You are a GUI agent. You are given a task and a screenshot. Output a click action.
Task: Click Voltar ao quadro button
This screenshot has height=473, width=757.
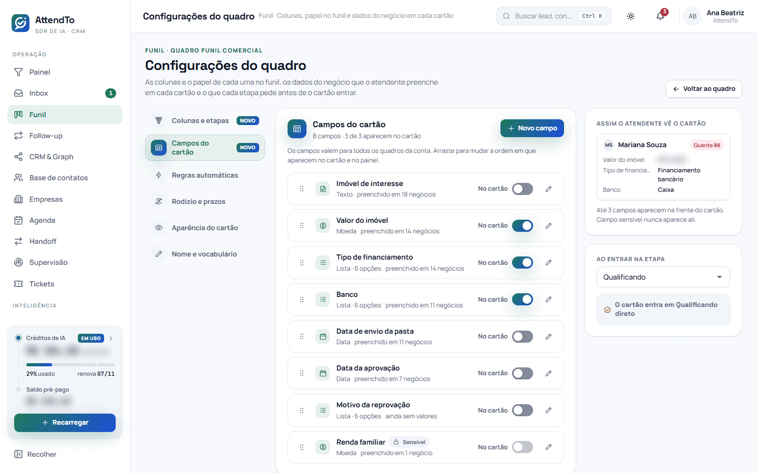tap(704, 89)
